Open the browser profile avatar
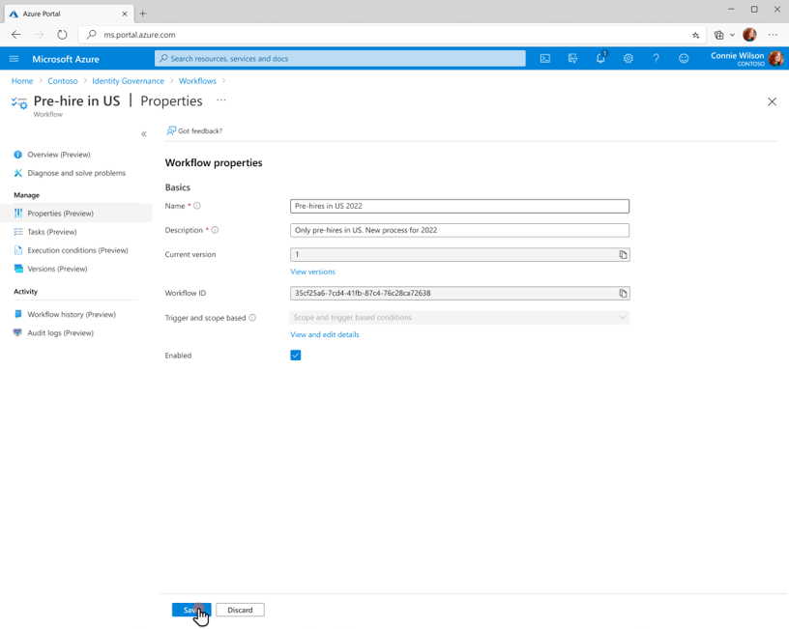 coord(749,35)
